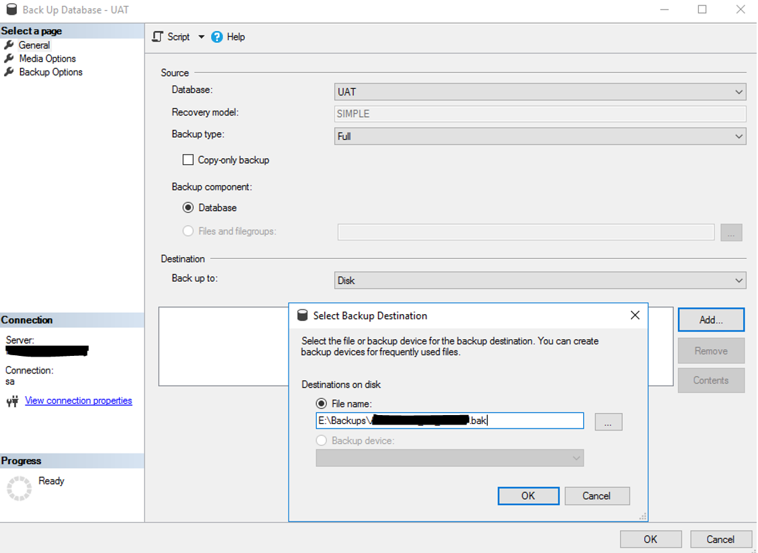Click the wrench icon next to General
Viewport: 758px width, 553px height.
point(9,45)
